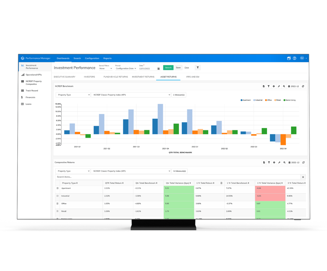Open the help question mark icon
Viewport: 327px width, 271px height.
[294, 58]
